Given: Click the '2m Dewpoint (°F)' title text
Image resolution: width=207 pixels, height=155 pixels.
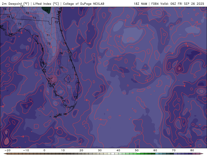Looking at the screenshot, I should (16, 4).
